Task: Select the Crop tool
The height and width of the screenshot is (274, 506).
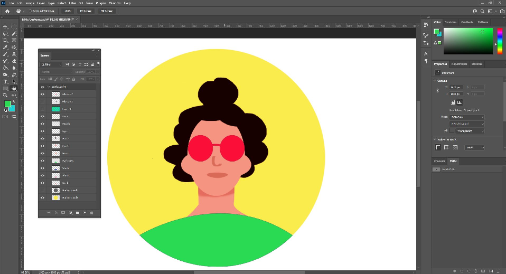Action: click(5, 40)
